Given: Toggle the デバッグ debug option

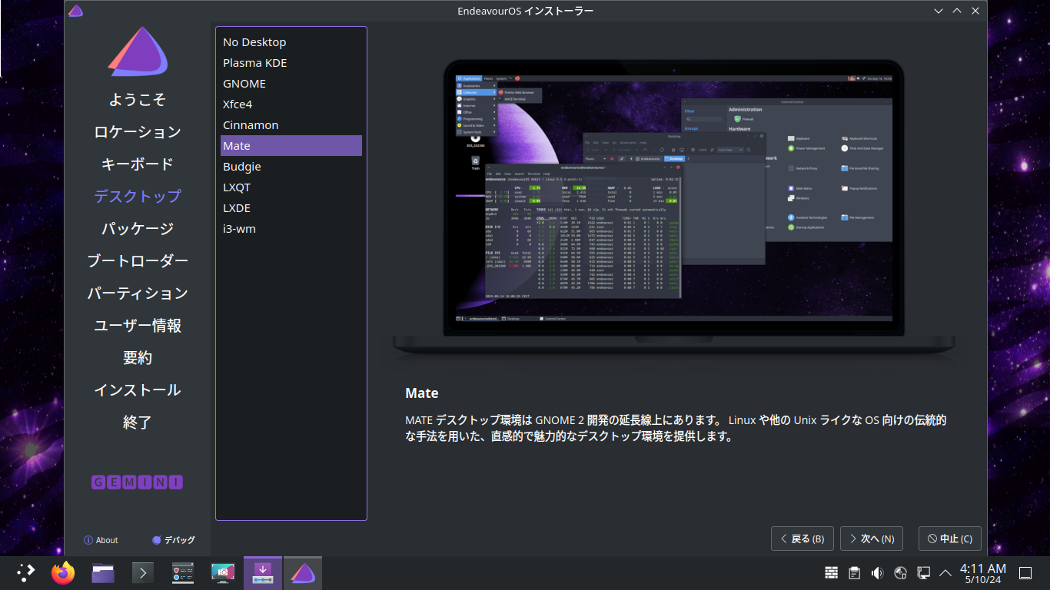Looking at the screenshot, I should [174, 540].
